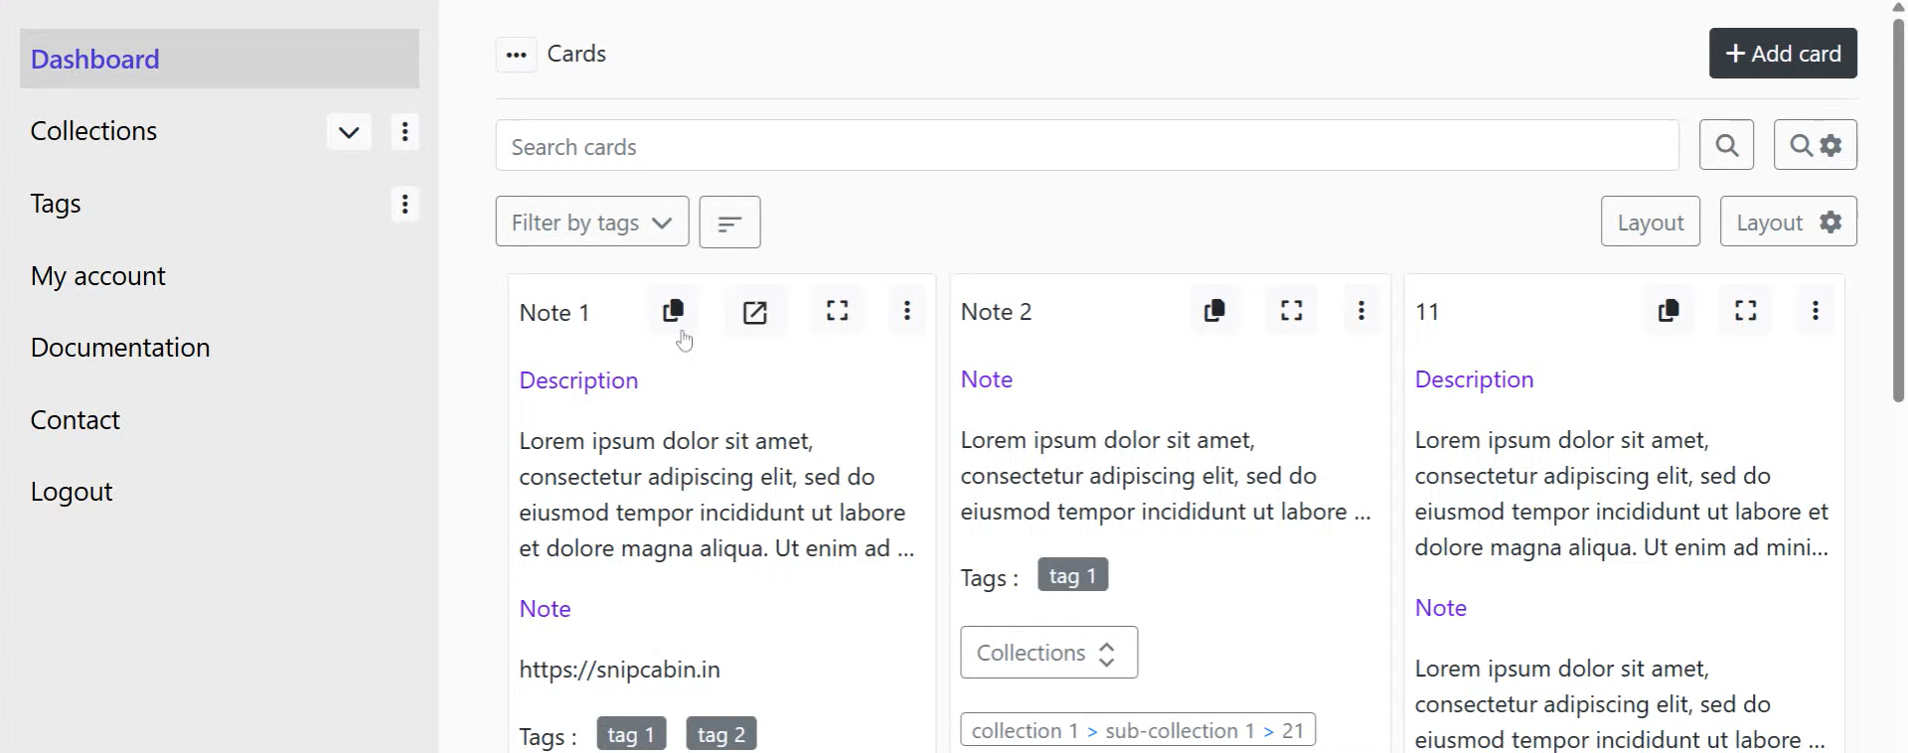Open Note 1 link in new window
Image resolution: width=1908 pixels, height=753 pixels.
pyautogui.click(x=755, y=312)
